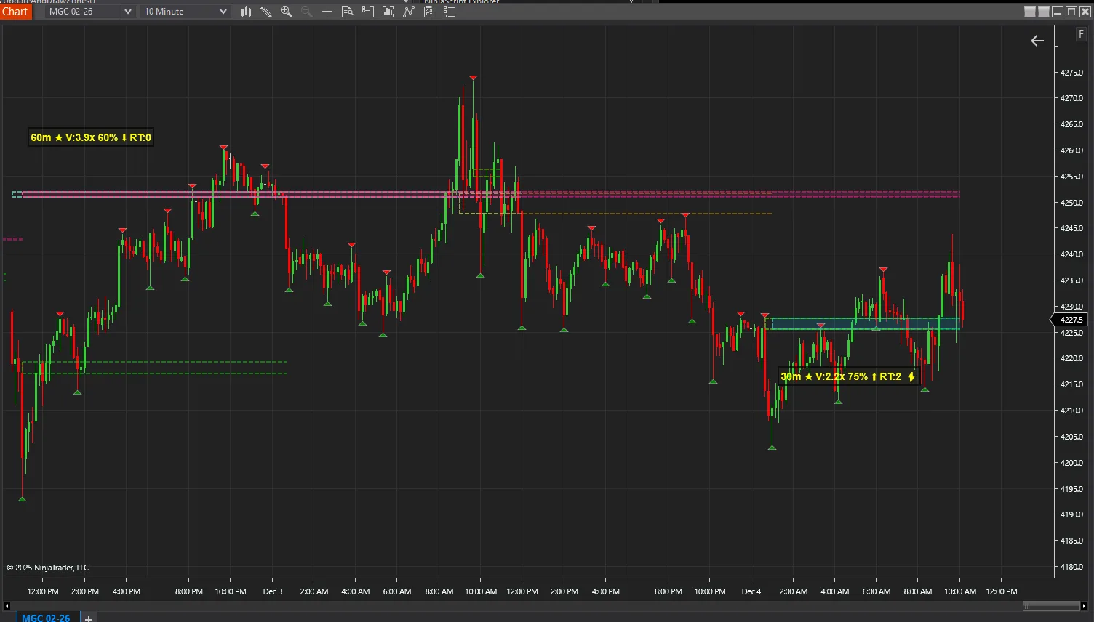The width and height of the screenshot is (1094, 622).
Task: Click the second gray window-link square
Action: [1044, 12]
